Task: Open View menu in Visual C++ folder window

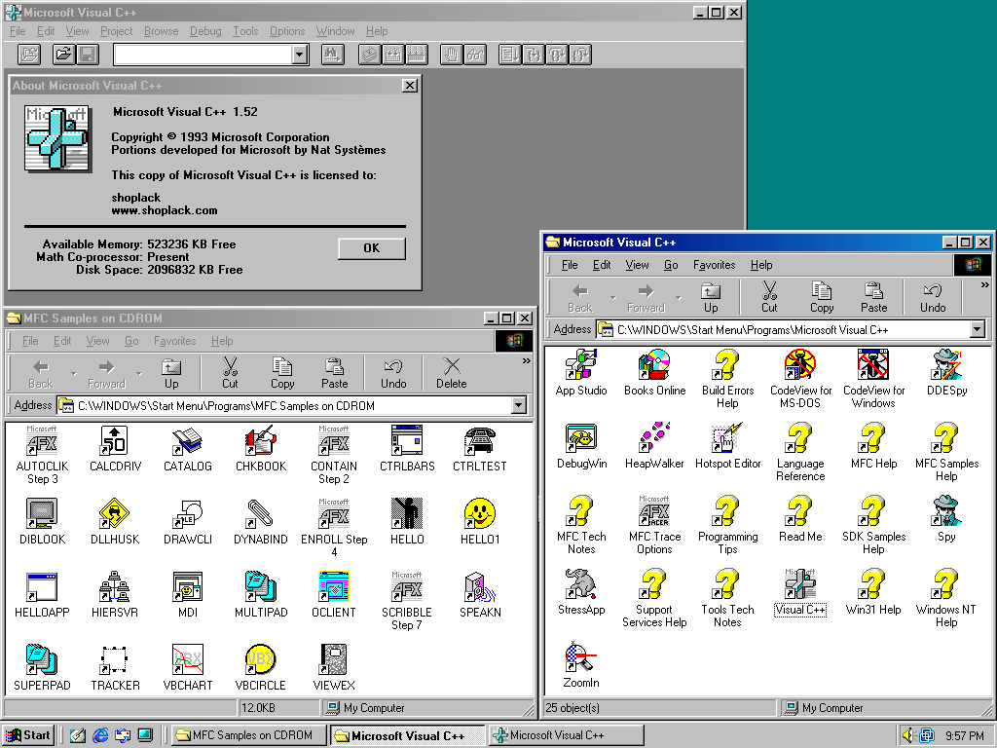Action: click(637, 265)
